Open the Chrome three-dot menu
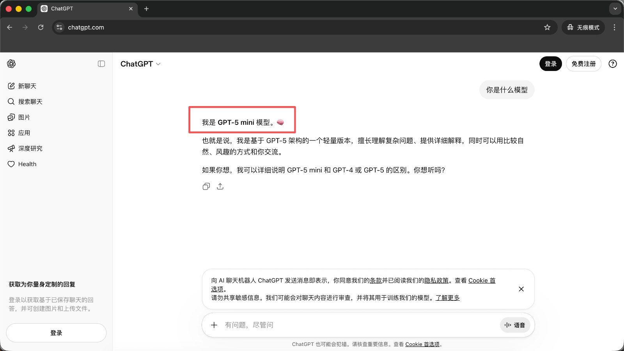 pos(614,27)
